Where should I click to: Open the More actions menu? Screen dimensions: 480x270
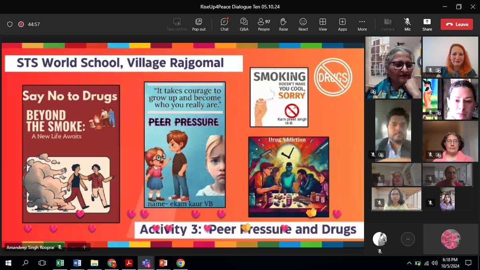coord(362,24)
